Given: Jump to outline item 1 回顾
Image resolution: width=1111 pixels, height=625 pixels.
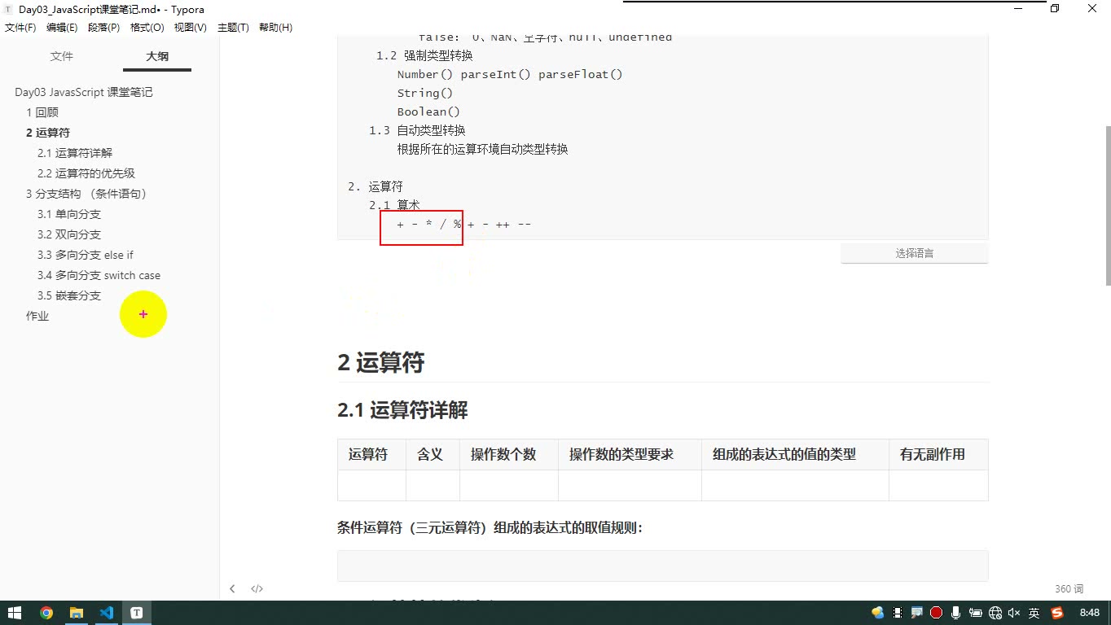Looking at the screenshot, I should click(x=42, y=112).
